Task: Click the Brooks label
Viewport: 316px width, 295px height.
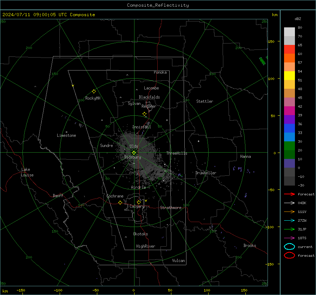Action: [250, 246]
